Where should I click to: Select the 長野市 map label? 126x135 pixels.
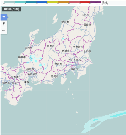click(x=51, y=46)
